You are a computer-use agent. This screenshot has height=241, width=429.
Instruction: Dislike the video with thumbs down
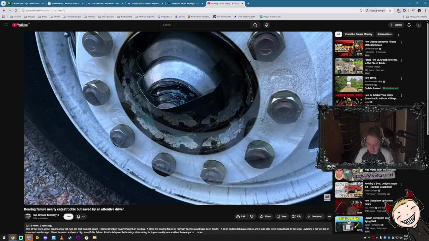(252, 217)
